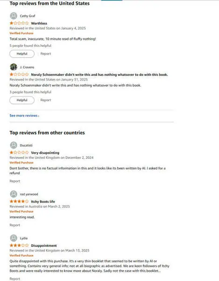
Task: Click the four-star rating on Itchy Boots life review
Action: coord(19,201)
